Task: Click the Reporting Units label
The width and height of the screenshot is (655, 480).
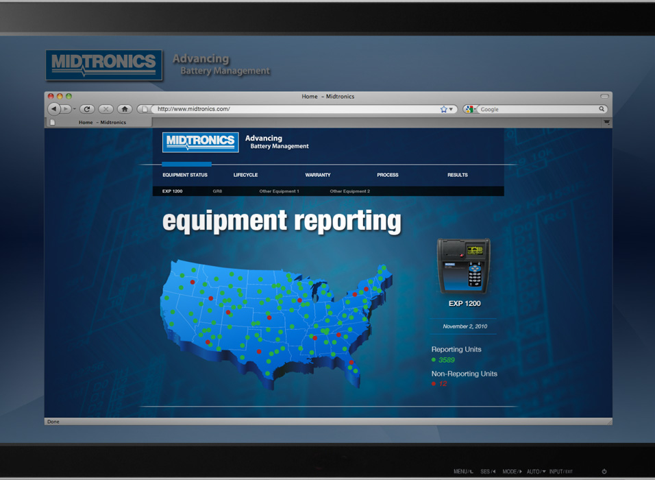Action: (x=456, y=349)
